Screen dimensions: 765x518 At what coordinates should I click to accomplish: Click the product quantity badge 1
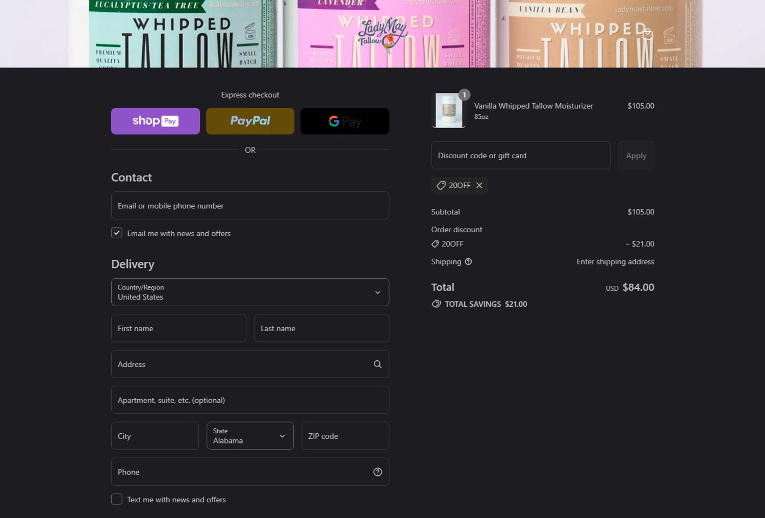[464, 95]
